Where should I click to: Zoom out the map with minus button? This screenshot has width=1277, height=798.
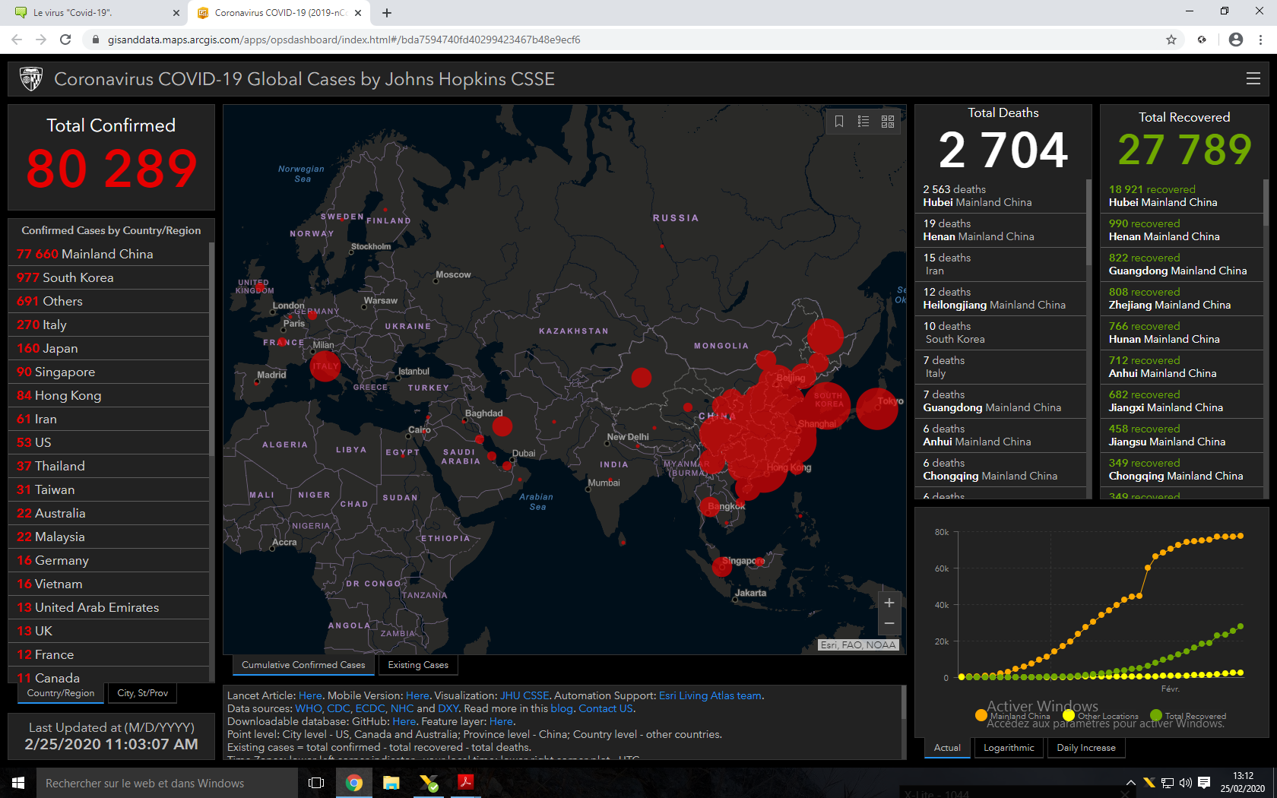[889, 624]
